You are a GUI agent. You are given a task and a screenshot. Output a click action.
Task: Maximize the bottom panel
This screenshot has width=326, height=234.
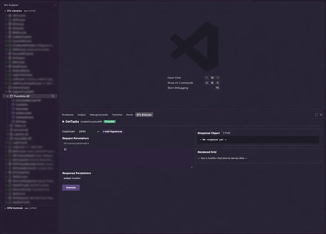tap(316, 115)
